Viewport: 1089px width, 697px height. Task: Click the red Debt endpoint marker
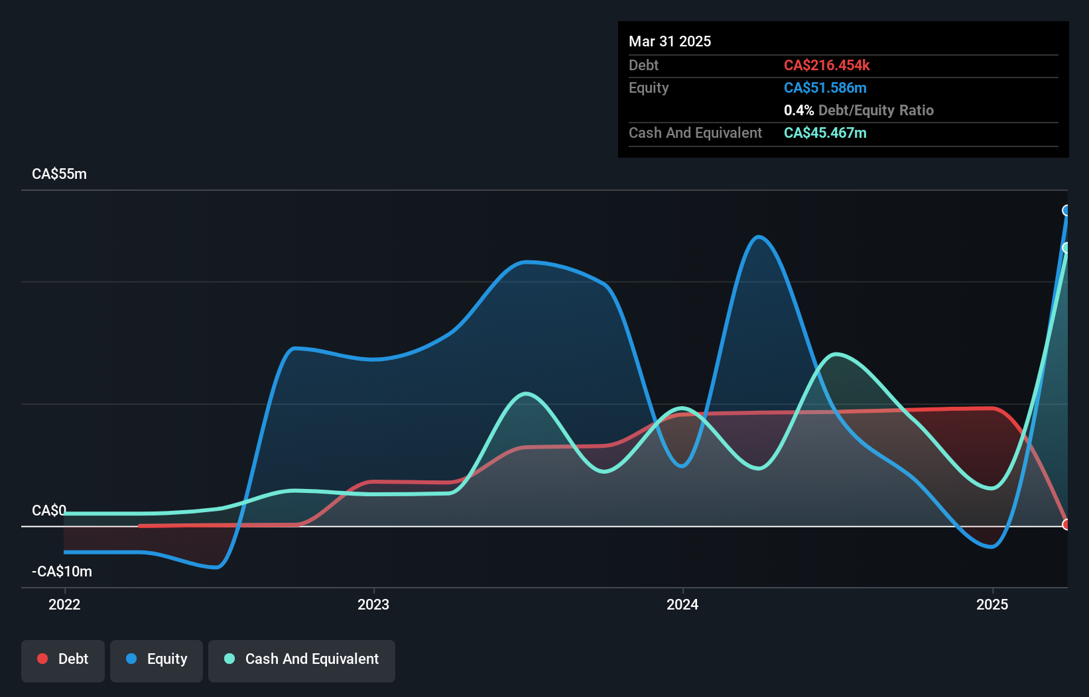1066,525
